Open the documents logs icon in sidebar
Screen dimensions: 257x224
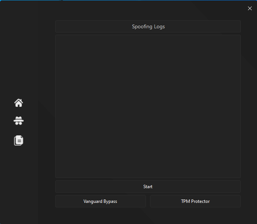(x=18, y=140)
